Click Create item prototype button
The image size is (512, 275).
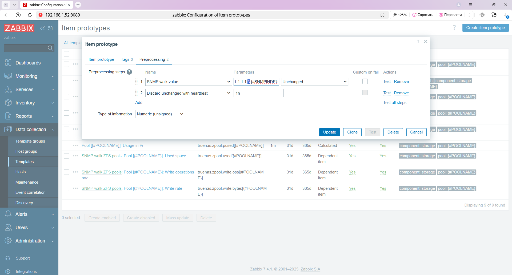485,28
